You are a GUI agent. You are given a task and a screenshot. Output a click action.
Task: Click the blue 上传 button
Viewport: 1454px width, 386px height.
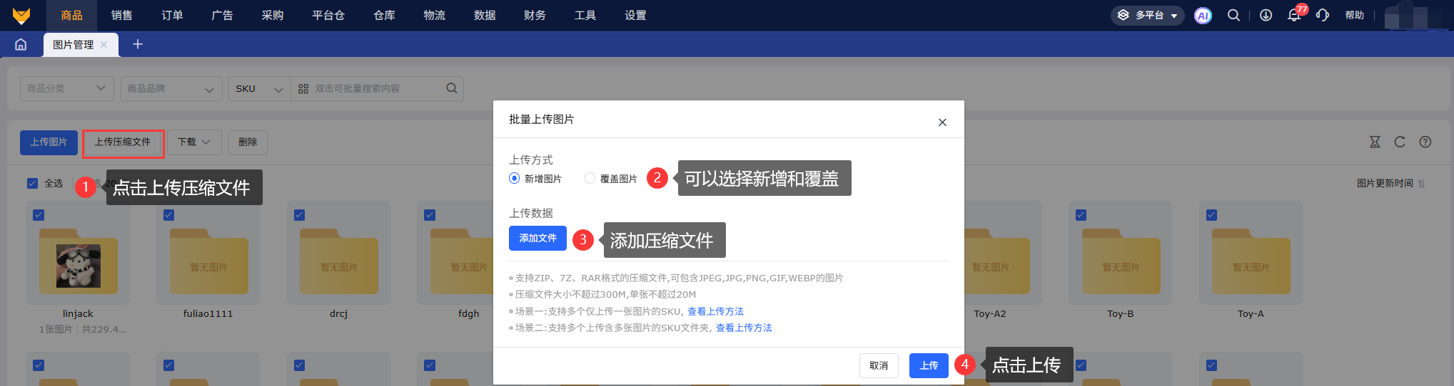[929, 365]
